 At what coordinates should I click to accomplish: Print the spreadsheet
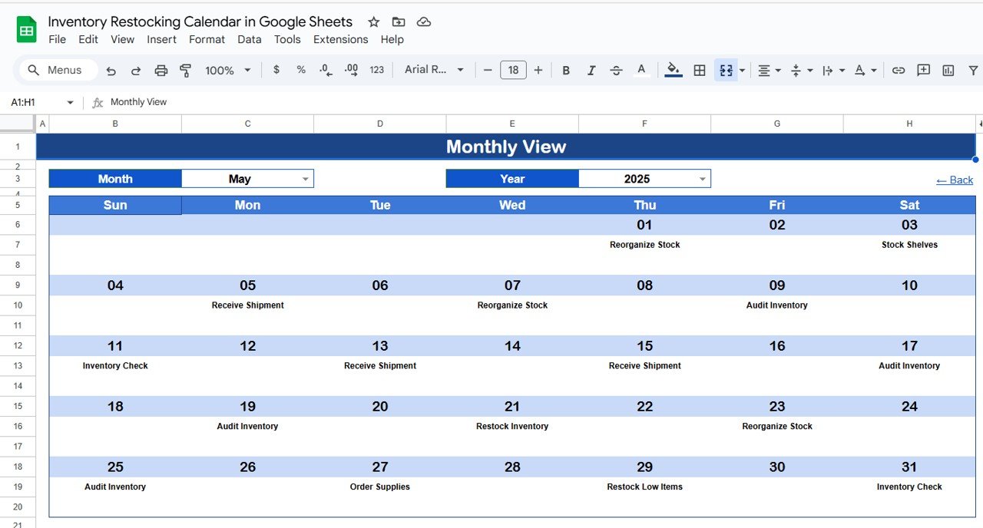pyautogui.click(x=161, y=70)
